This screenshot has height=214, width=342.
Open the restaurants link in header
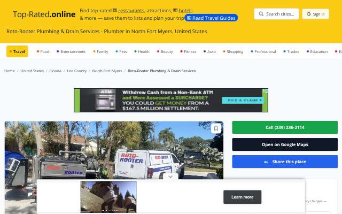pyautogui.click(x=131, y=11)
